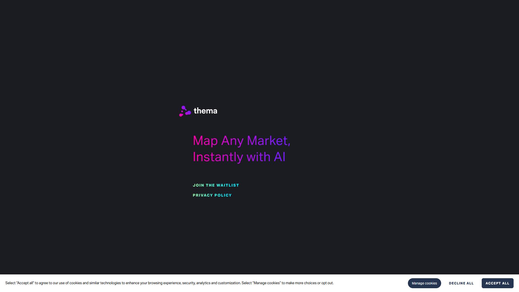The height and width of the screenshot is (292, 519).
Task: Click the word "Market," in headline
Action: point(269,141)
